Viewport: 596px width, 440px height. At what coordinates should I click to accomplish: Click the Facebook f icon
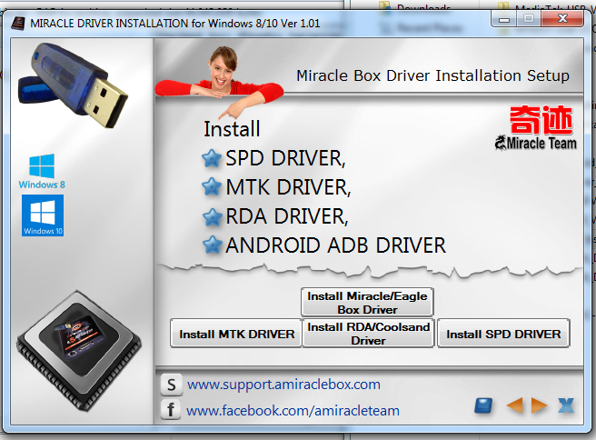(171, 410)
